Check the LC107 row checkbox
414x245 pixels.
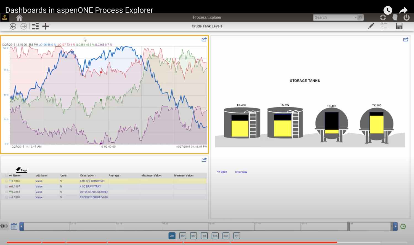pyautogui.click(x=7, y=187)
